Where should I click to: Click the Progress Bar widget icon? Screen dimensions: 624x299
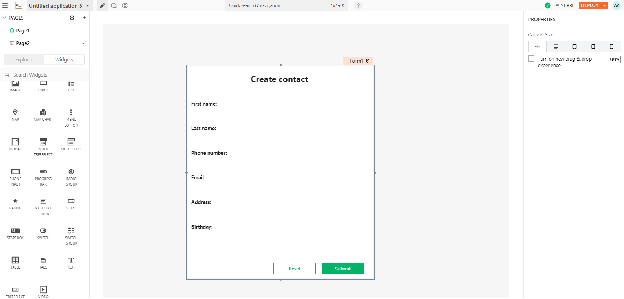43,172
